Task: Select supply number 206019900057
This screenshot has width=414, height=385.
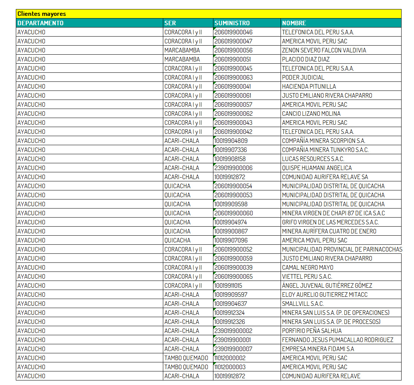Action: [x=247, y=104]
